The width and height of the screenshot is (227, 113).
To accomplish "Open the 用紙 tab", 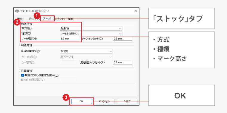I will tap(21, 19).
